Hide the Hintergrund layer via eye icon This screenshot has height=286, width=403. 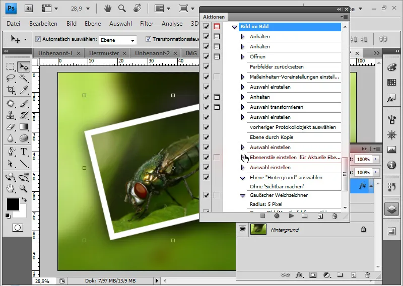(x=242, y=229)
